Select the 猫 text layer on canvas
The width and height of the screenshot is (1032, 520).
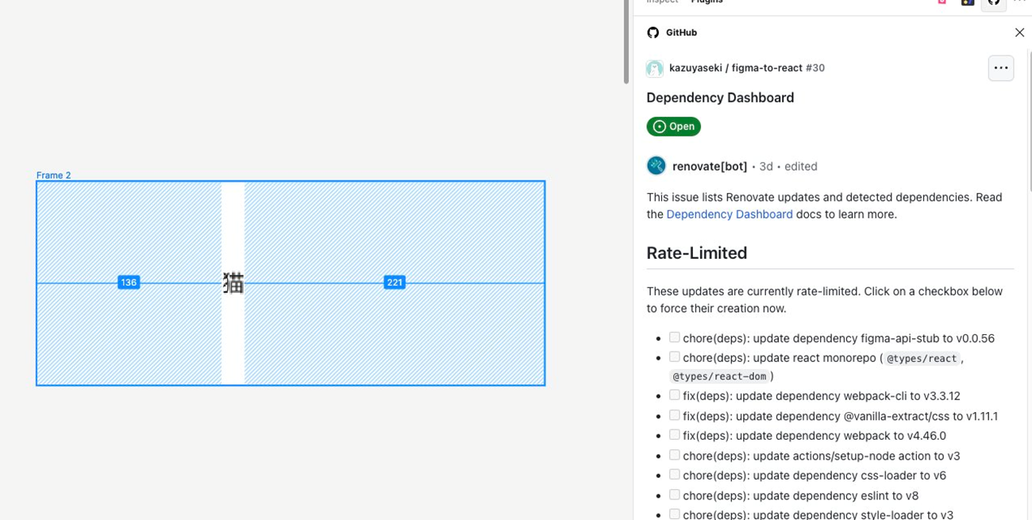point(233,283)
